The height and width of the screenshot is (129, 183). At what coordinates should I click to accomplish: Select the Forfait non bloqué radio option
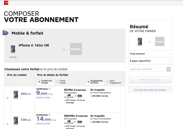(x=39, y=82)
